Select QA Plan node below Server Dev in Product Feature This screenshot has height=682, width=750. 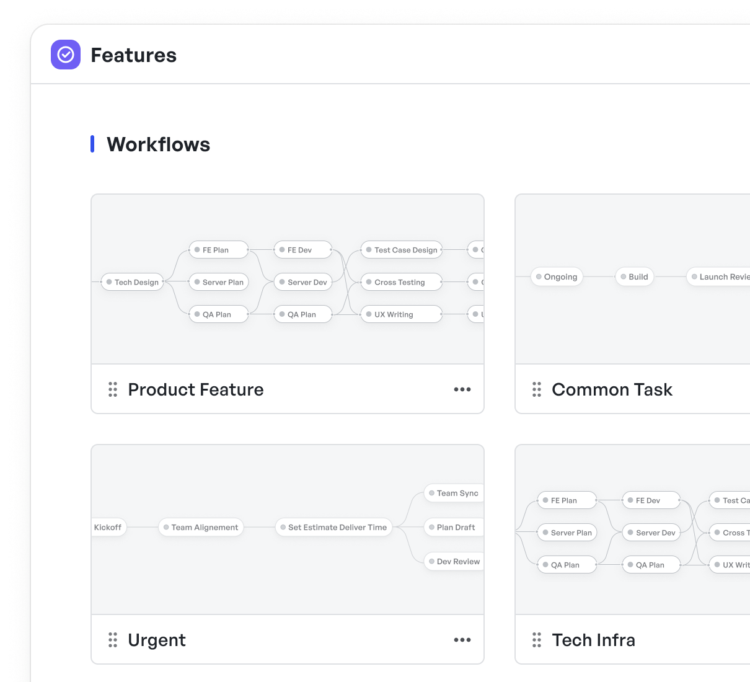(x=302, y=314)
